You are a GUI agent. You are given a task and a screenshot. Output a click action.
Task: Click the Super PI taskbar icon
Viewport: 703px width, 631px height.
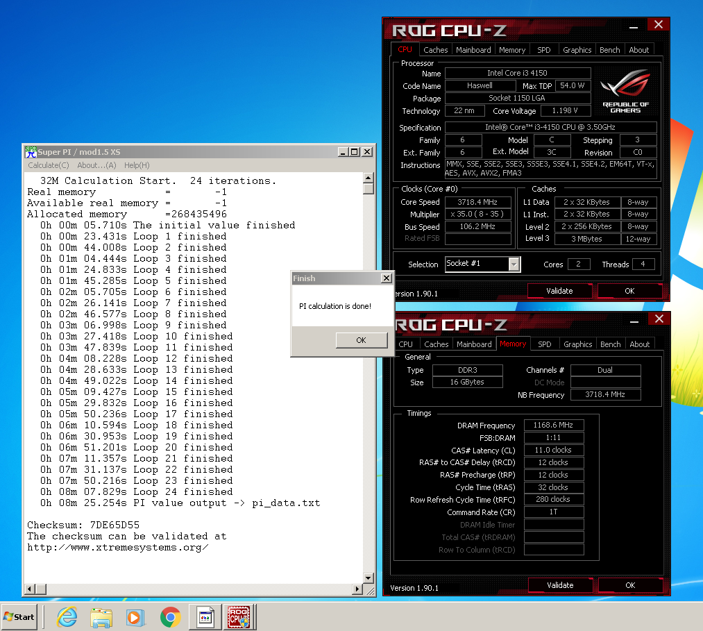tap(205, 617)
